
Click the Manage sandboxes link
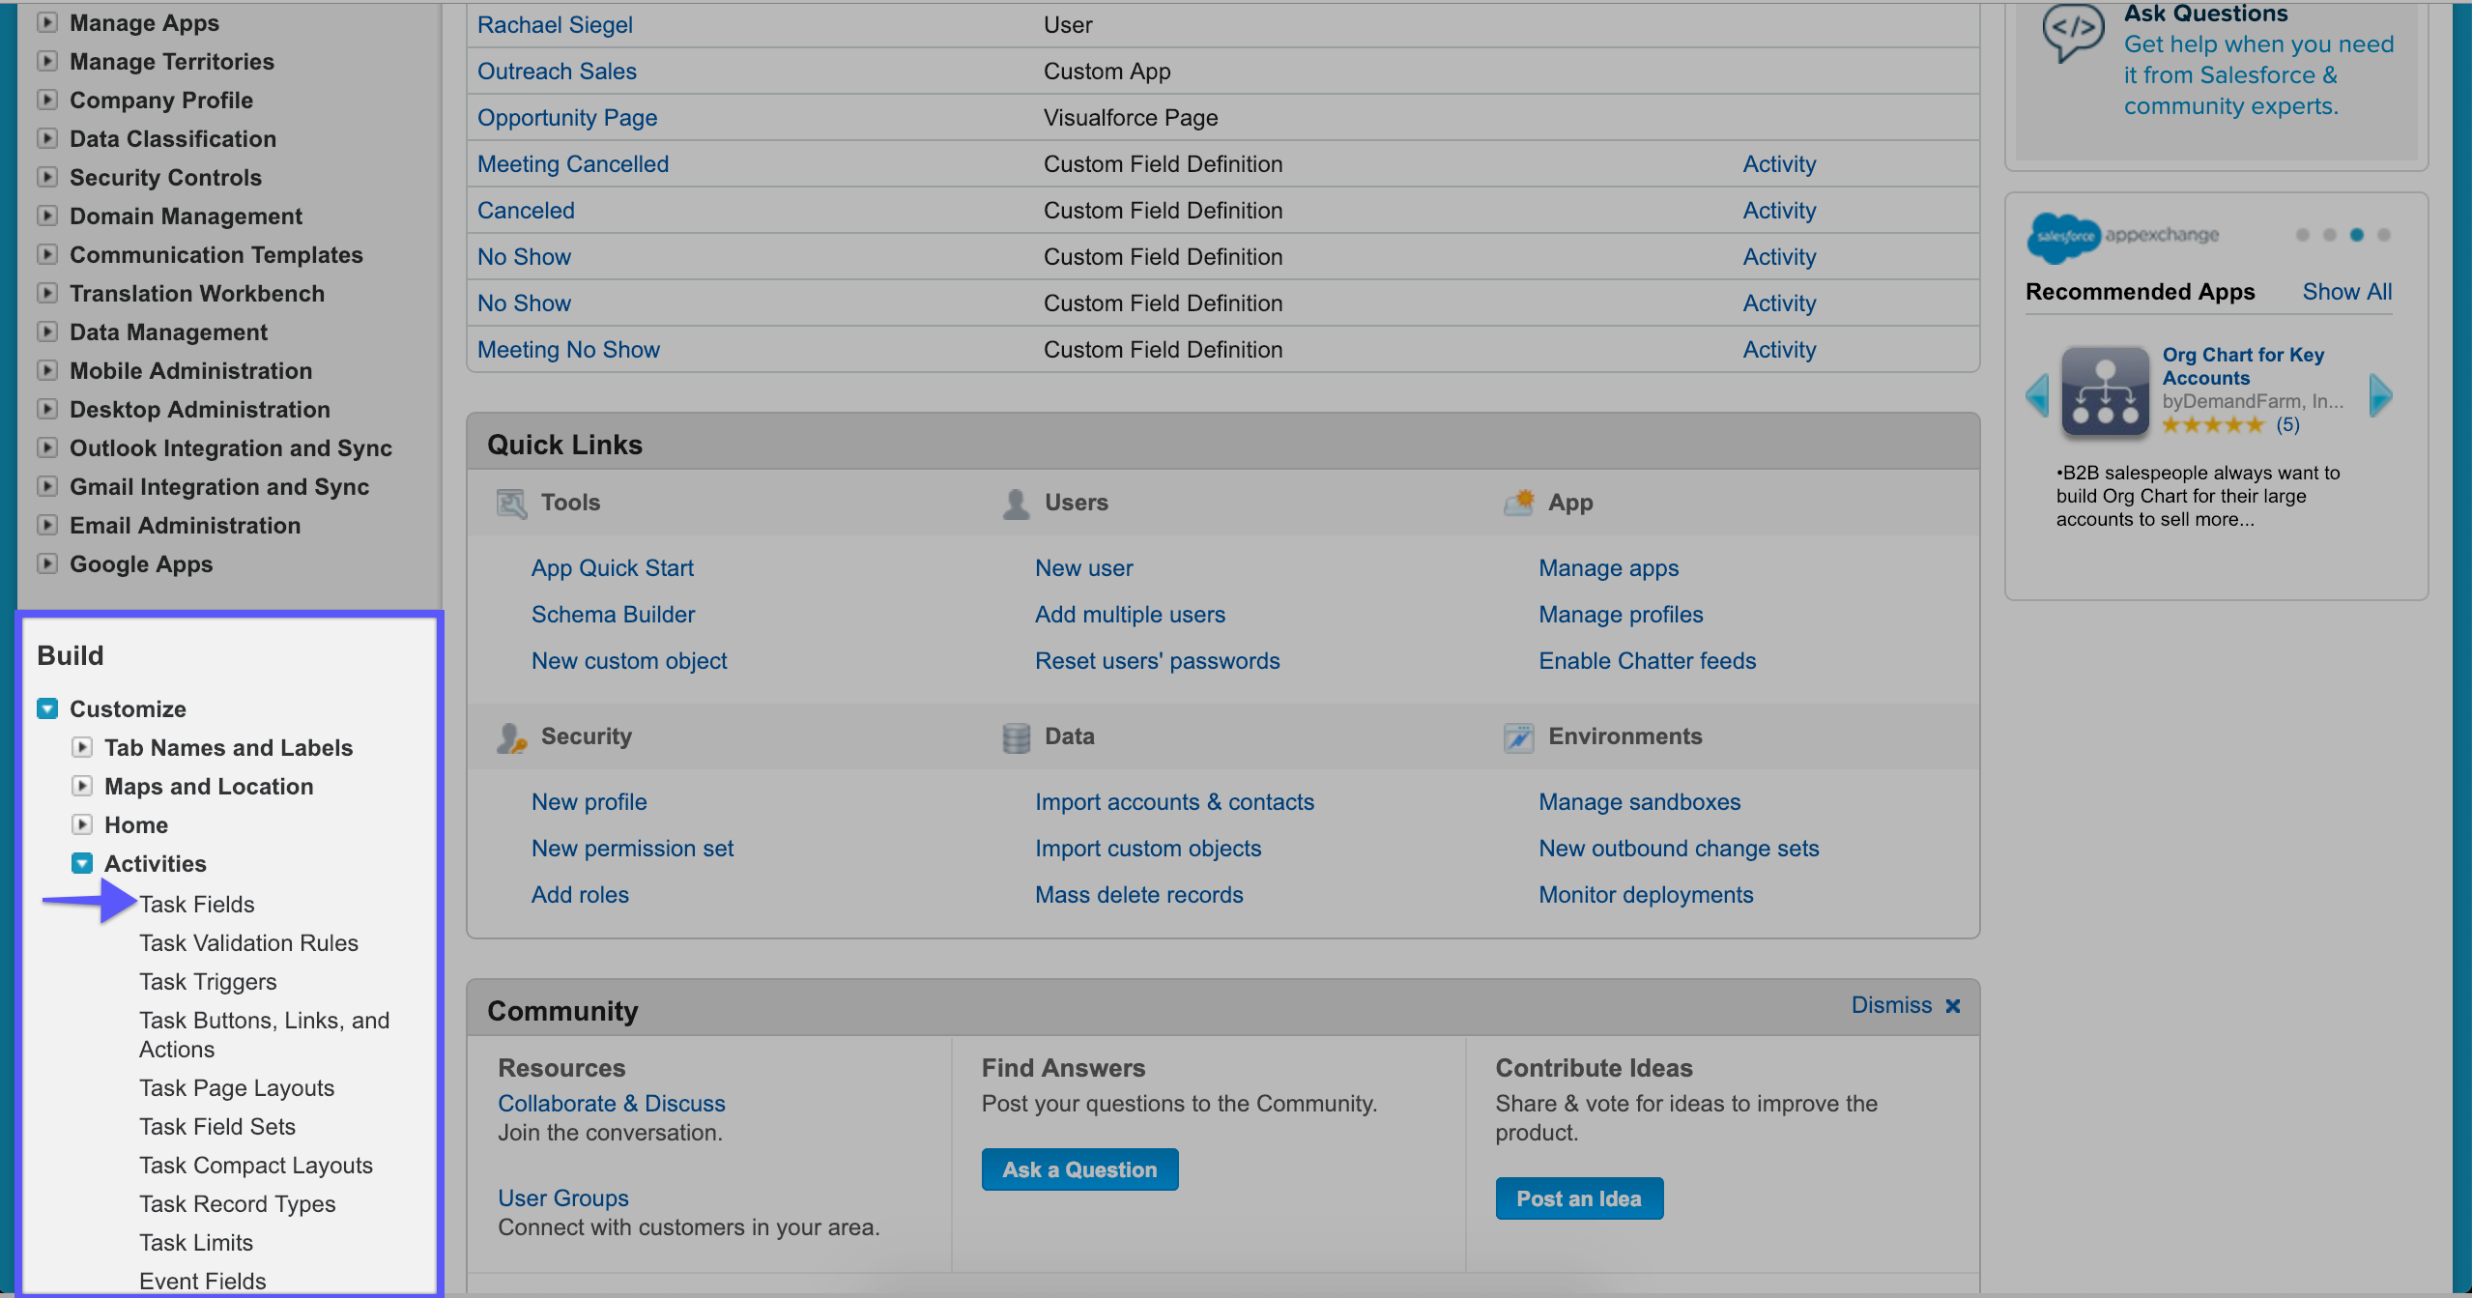[x=1640, y=801]
